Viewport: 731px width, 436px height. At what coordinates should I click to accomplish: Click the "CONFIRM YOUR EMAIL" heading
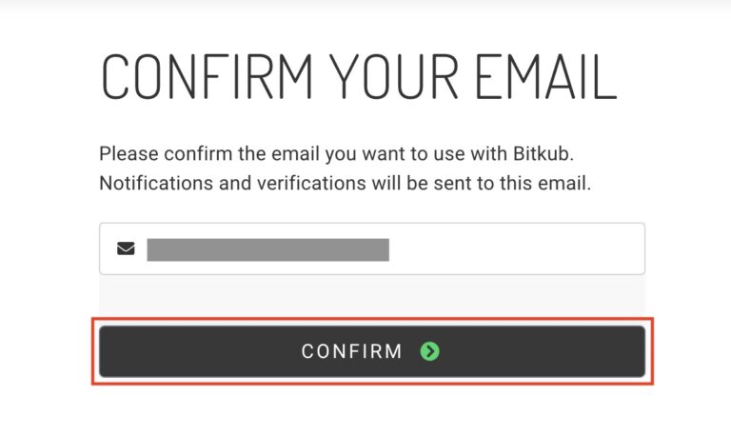coord(359,77)
